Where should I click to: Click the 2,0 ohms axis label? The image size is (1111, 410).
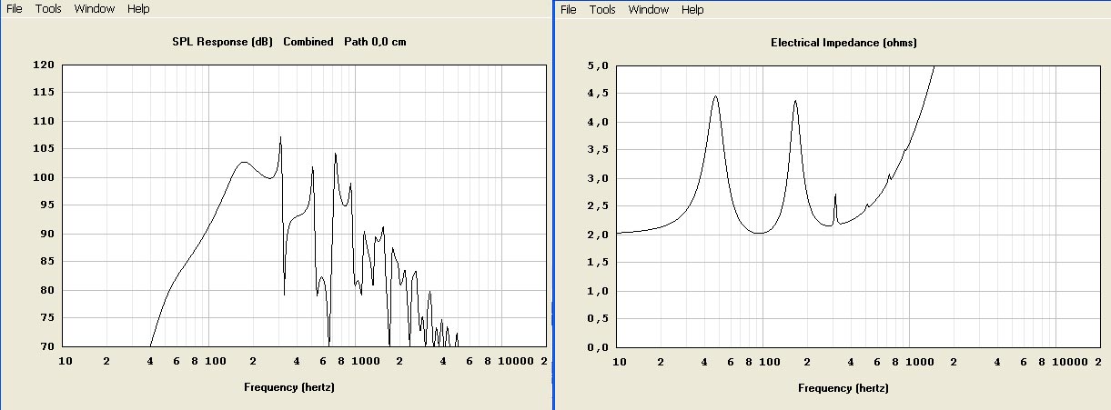597,235
